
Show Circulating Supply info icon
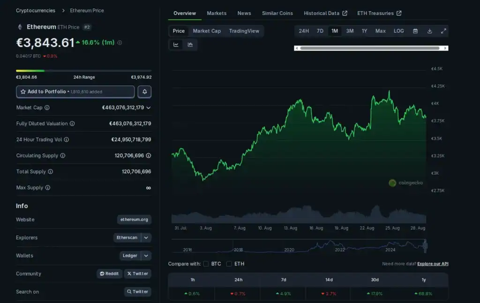pyautogui.click(x=63, y=155)
